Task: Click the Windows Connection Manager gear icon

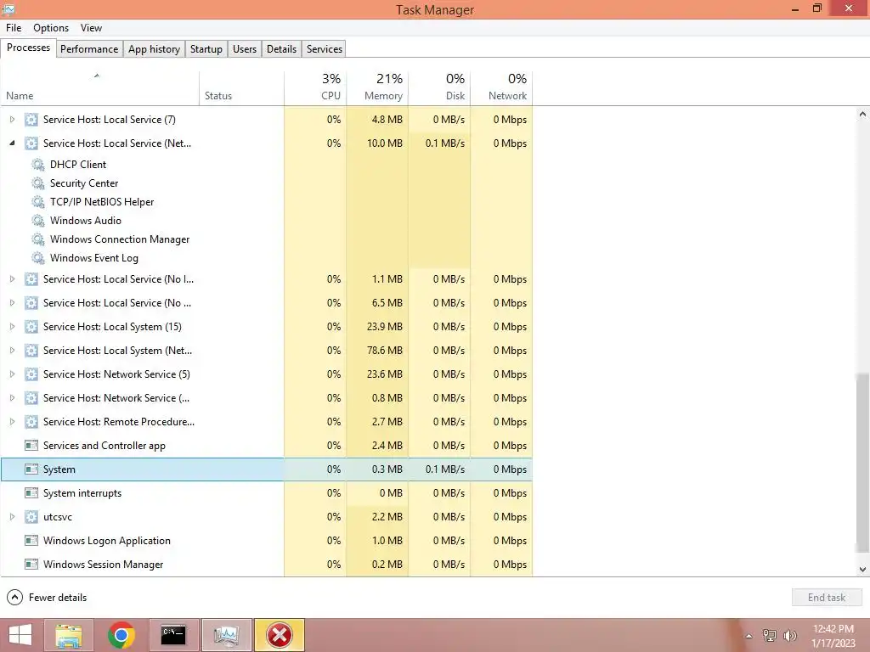Action: click(37, 239)
